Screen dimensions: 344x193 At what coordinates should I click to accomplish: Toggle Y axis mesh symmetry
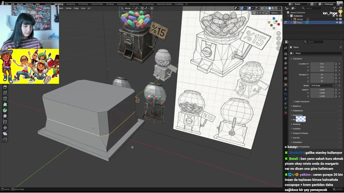[x=260, y=13]
